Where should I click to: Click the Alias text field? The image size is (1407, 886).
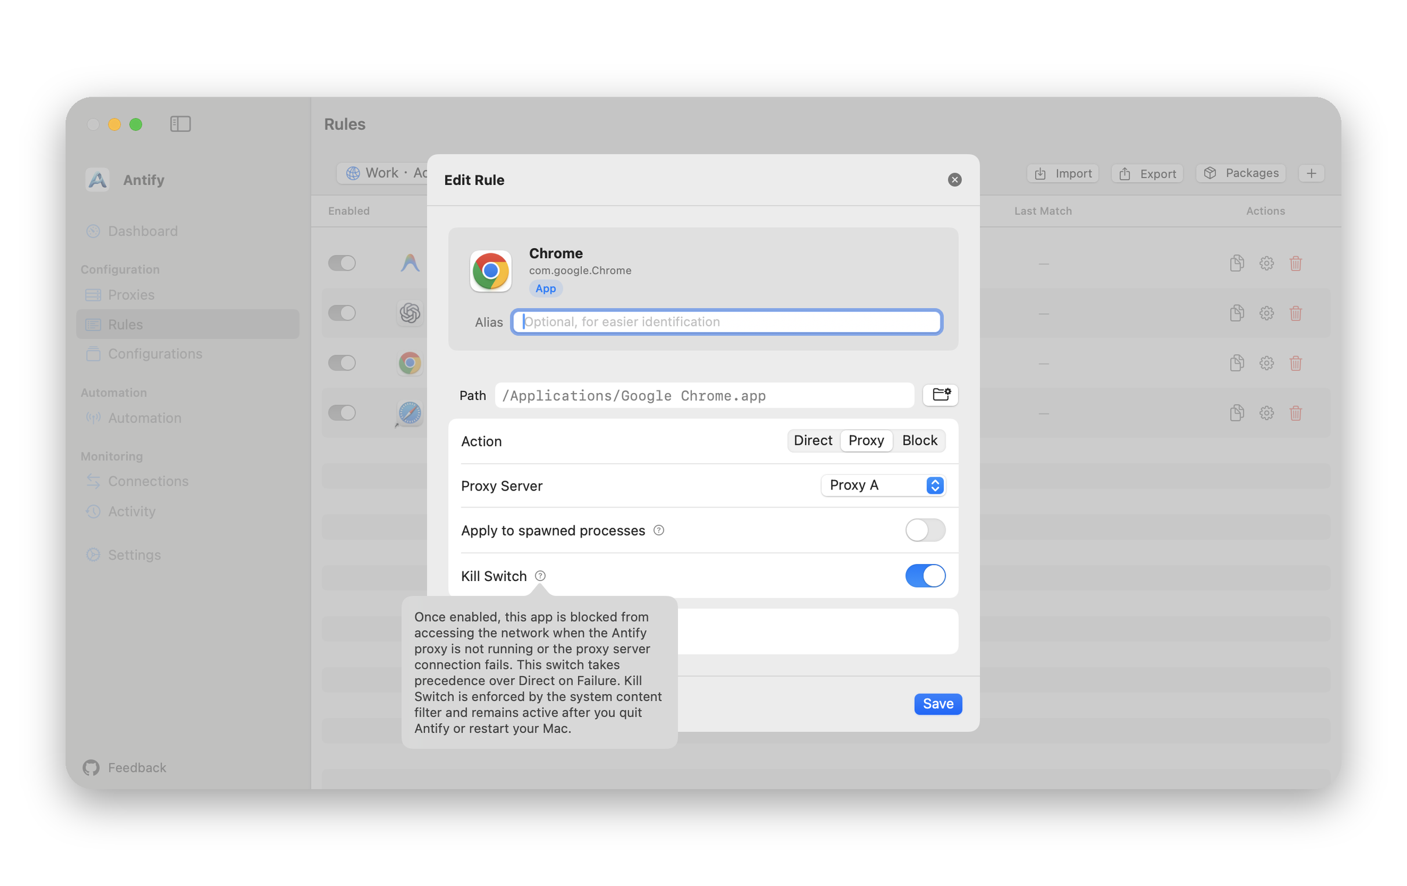click(x=726, y=322)
